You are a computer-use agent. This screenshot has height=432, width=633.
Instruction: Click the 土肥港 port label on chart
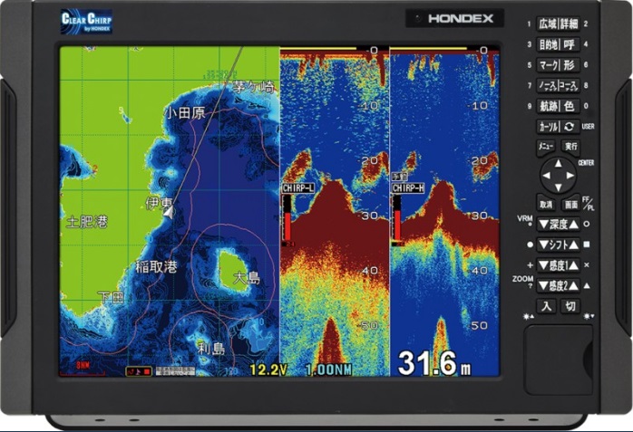87,222
